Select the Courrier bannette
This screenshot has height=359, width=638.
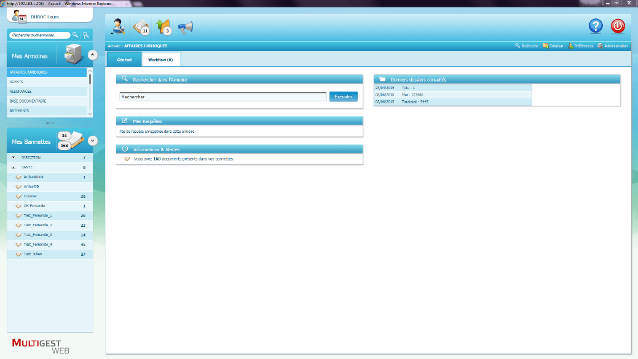pyautogui.click(x=31, y=196)
